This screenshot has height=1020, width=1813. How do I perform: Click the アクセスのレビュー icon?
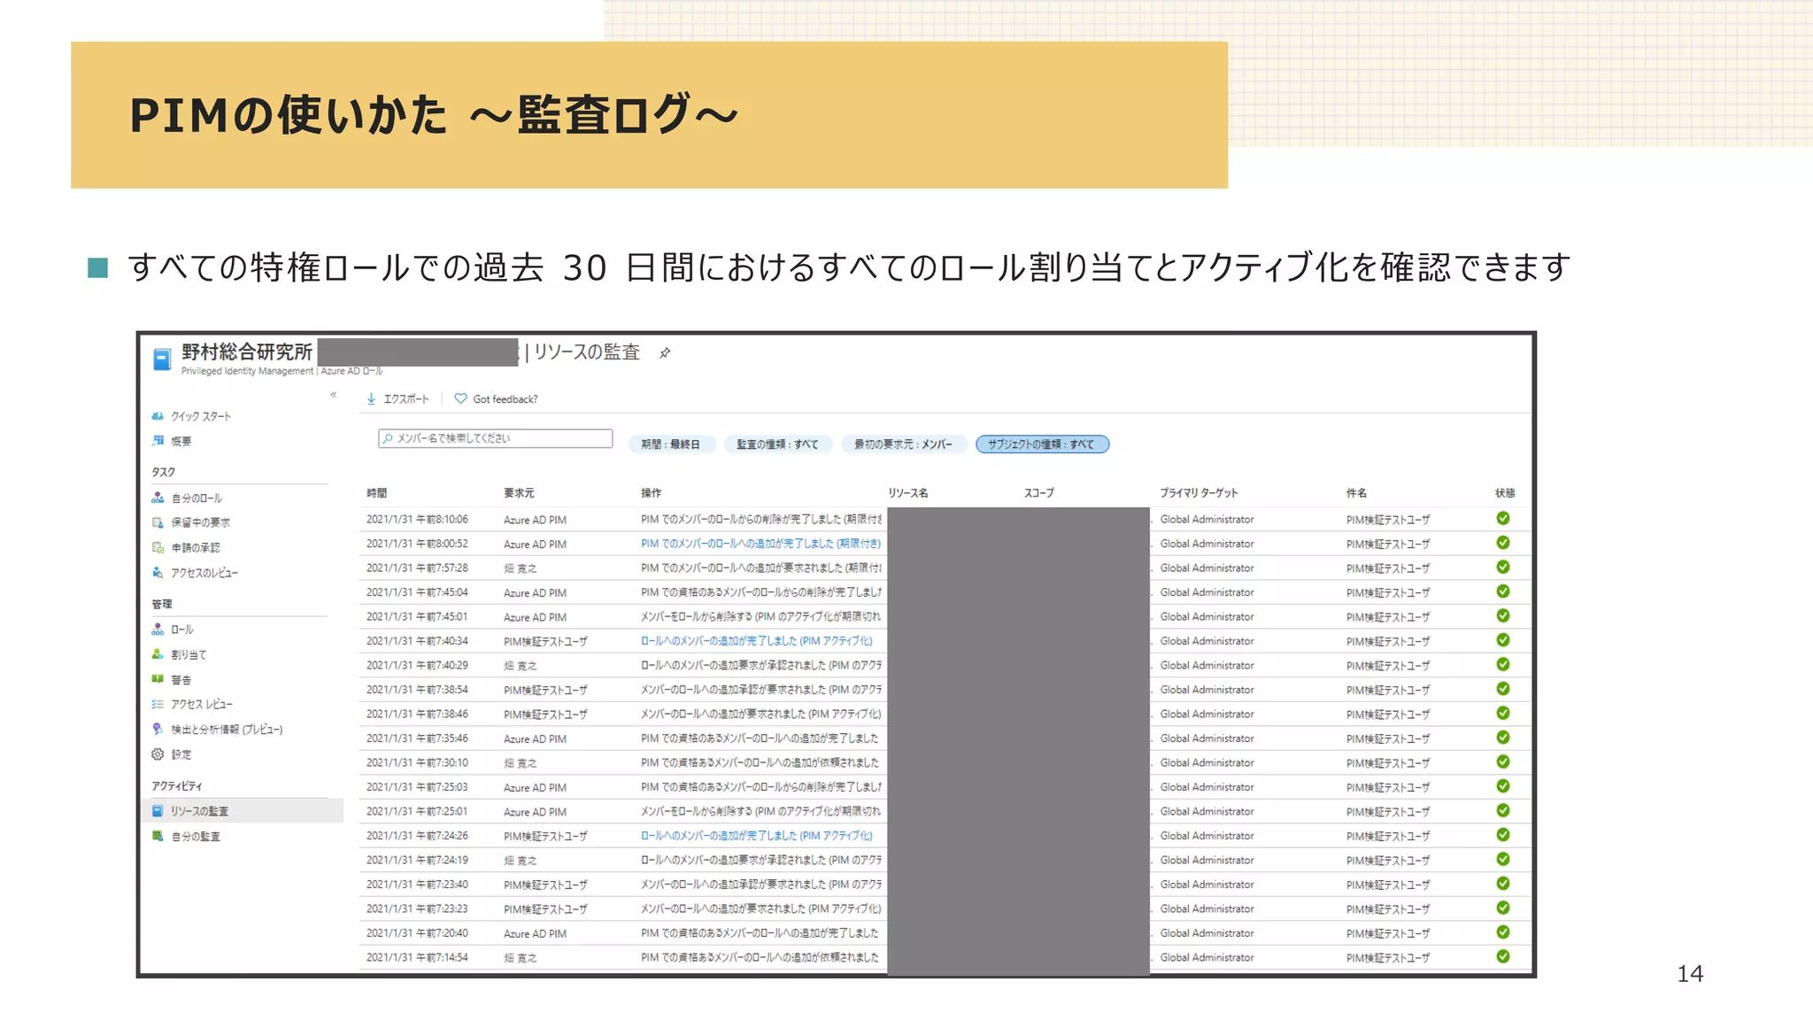158,573
